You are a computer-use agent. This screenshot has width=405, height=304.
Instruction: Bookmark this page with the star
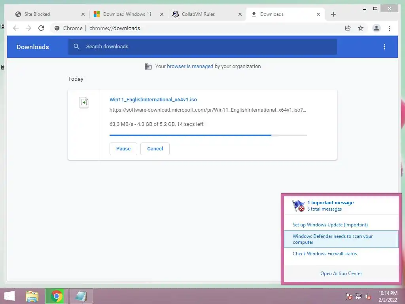pos(361,28)
